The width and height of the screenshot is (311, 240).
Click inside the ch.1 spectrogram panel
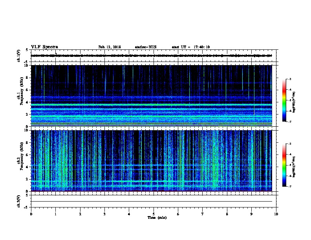click(x=152, y=96)
